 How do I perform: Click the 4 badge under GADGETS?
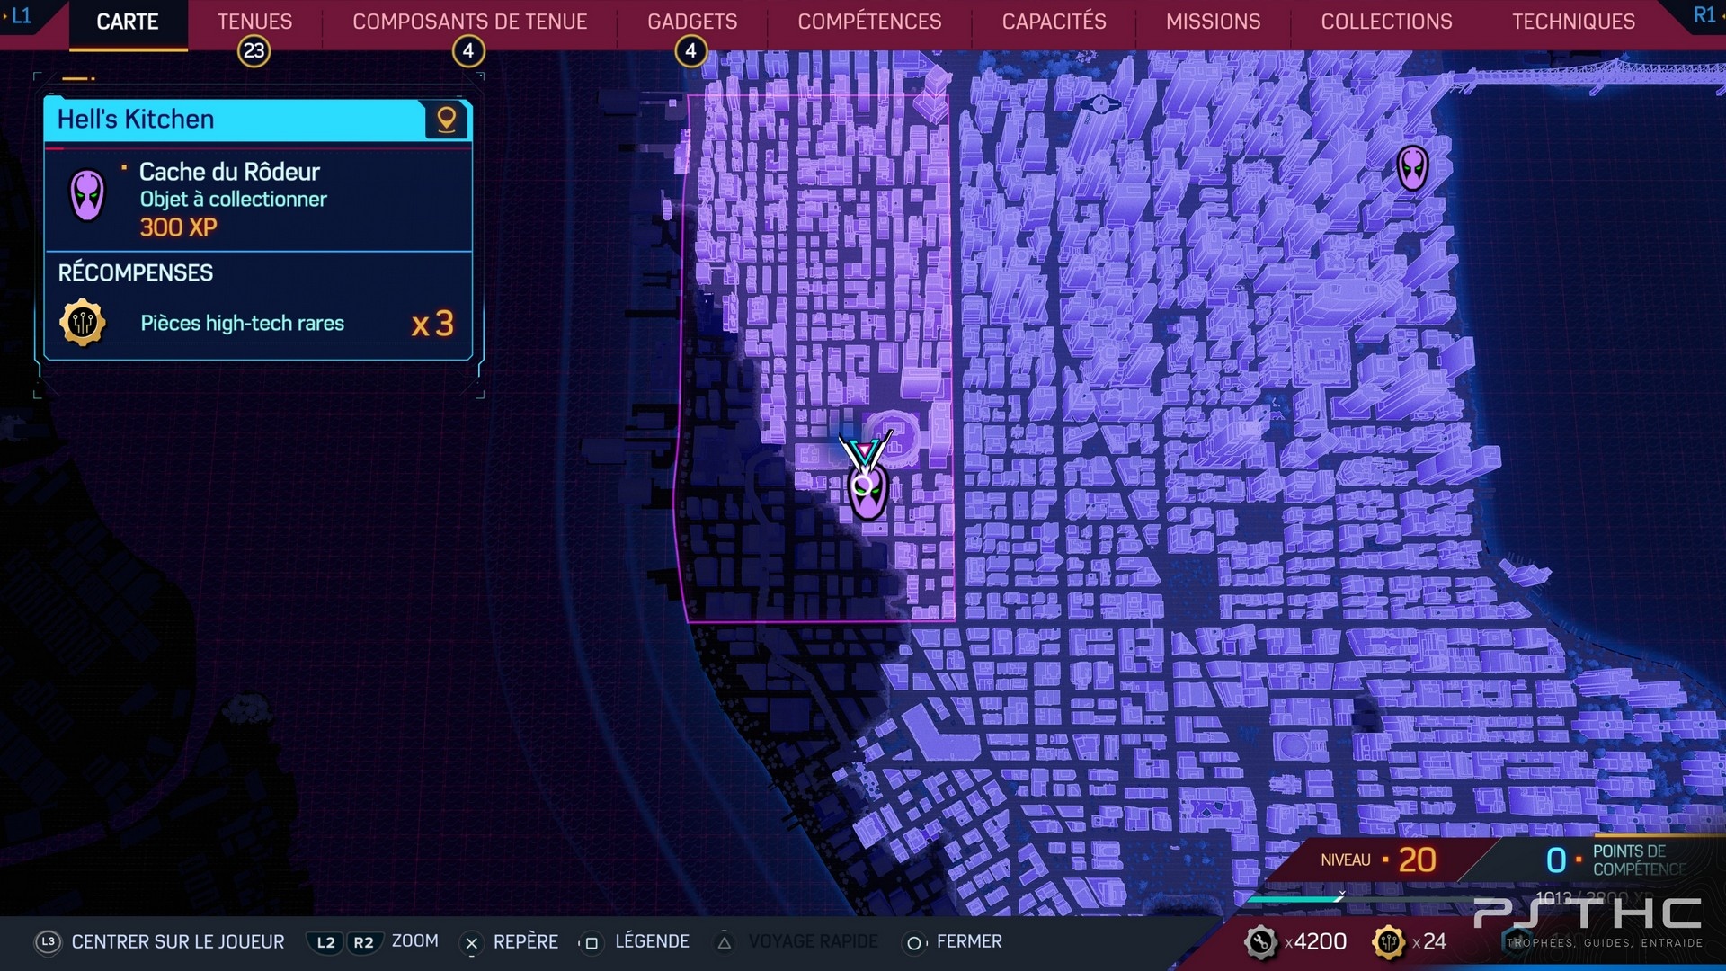click(x=690, y=51)
